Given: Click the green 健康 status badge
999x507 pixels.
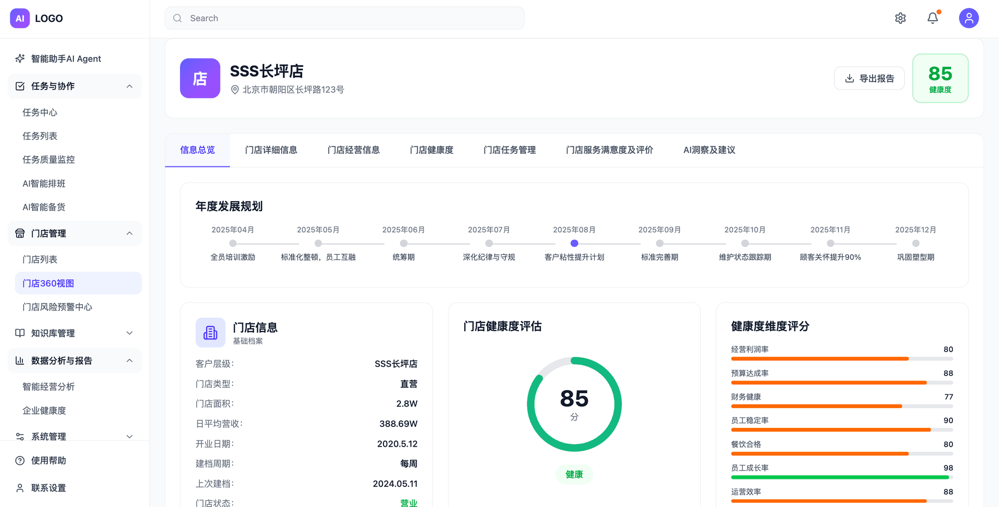Looking at the screenshot, I should (x=574, y=474).
